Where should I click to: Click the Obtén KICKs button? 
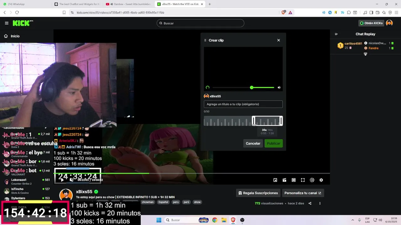pyautogui.click(x=371, y=23)
